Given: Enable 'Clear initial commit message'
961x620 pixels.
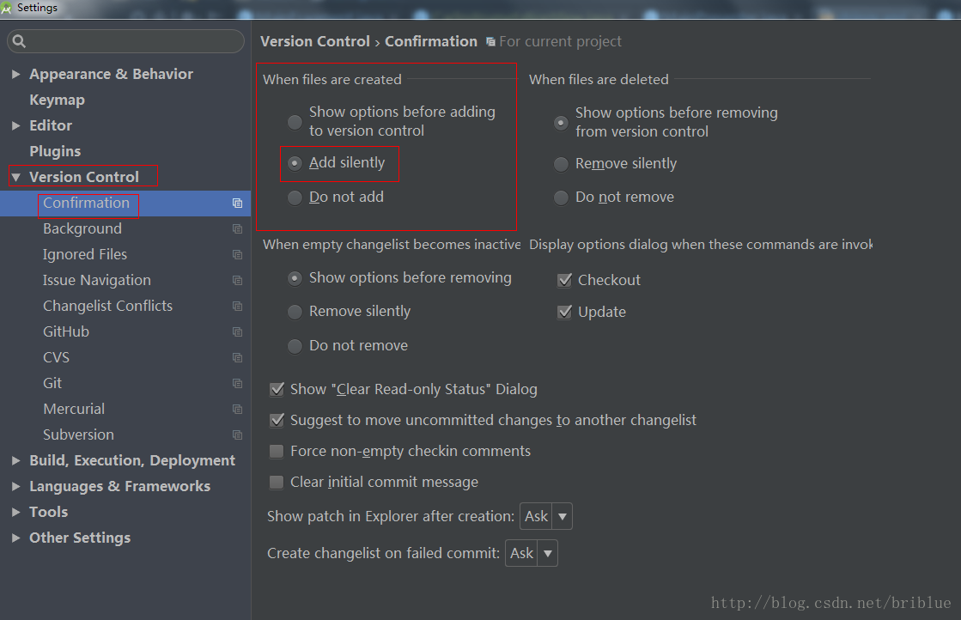Looking at the screenshot, I should click(277, 482).
